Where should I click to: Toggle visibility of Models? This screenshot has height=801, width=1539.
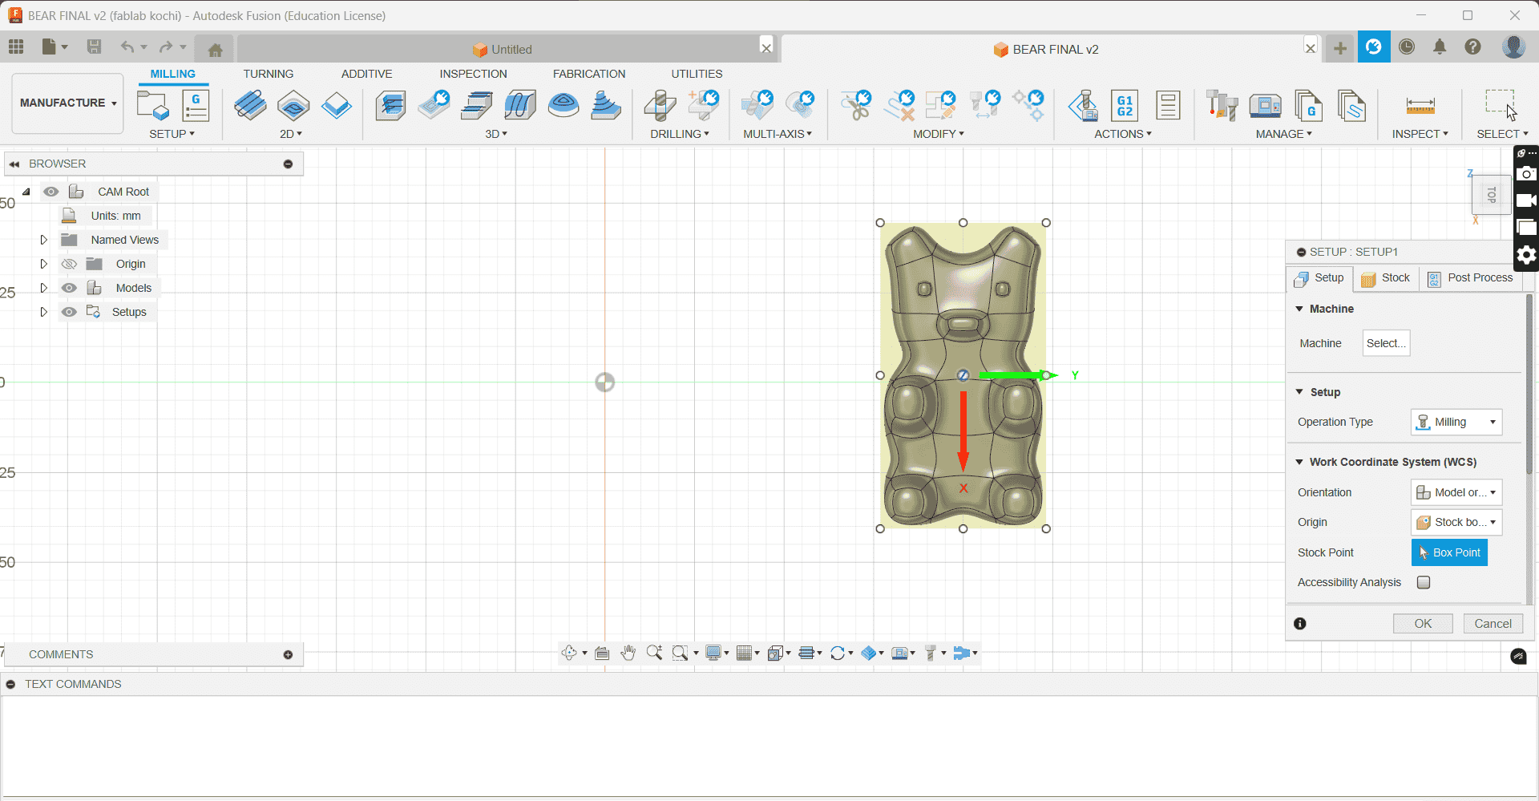pyautogui.click(x=69, y=288)
